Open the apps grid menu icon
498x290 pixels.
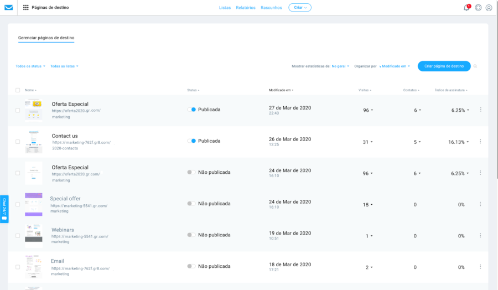point(25,7)
